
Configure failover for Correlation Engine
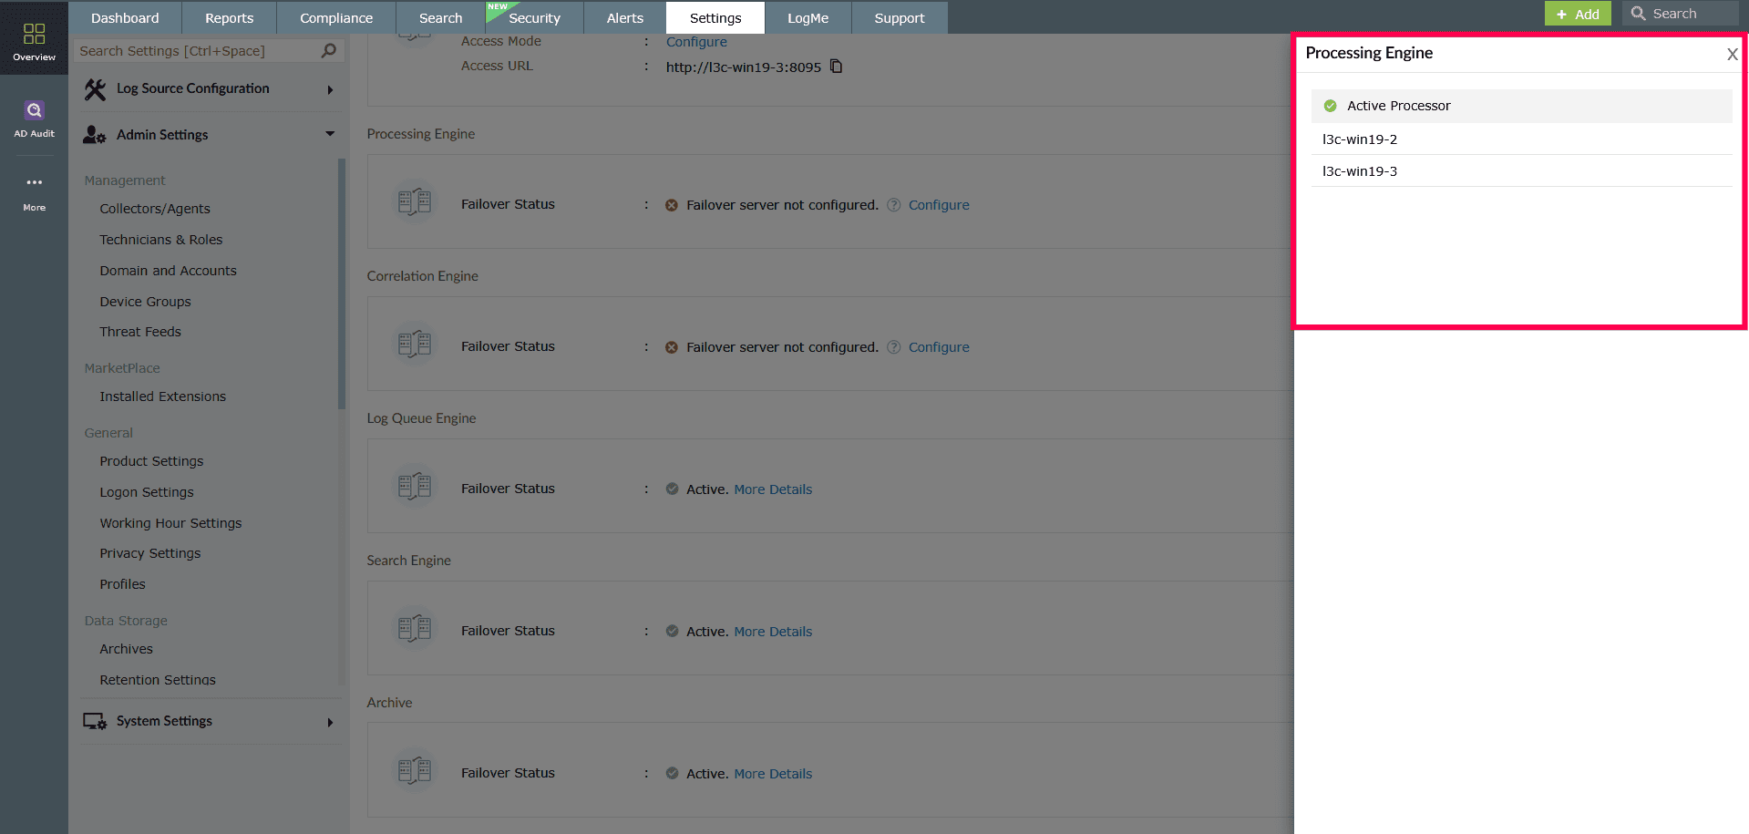(939, 347)
